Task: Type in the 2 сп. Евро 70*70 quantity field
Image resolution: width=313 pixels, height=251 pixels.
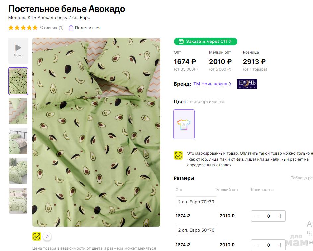Action: (x=268, y=216)
